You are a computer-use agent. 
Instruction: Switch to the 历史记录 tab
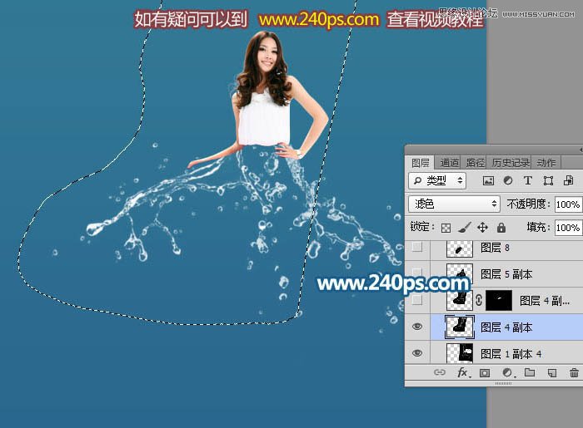coord(511,163)
